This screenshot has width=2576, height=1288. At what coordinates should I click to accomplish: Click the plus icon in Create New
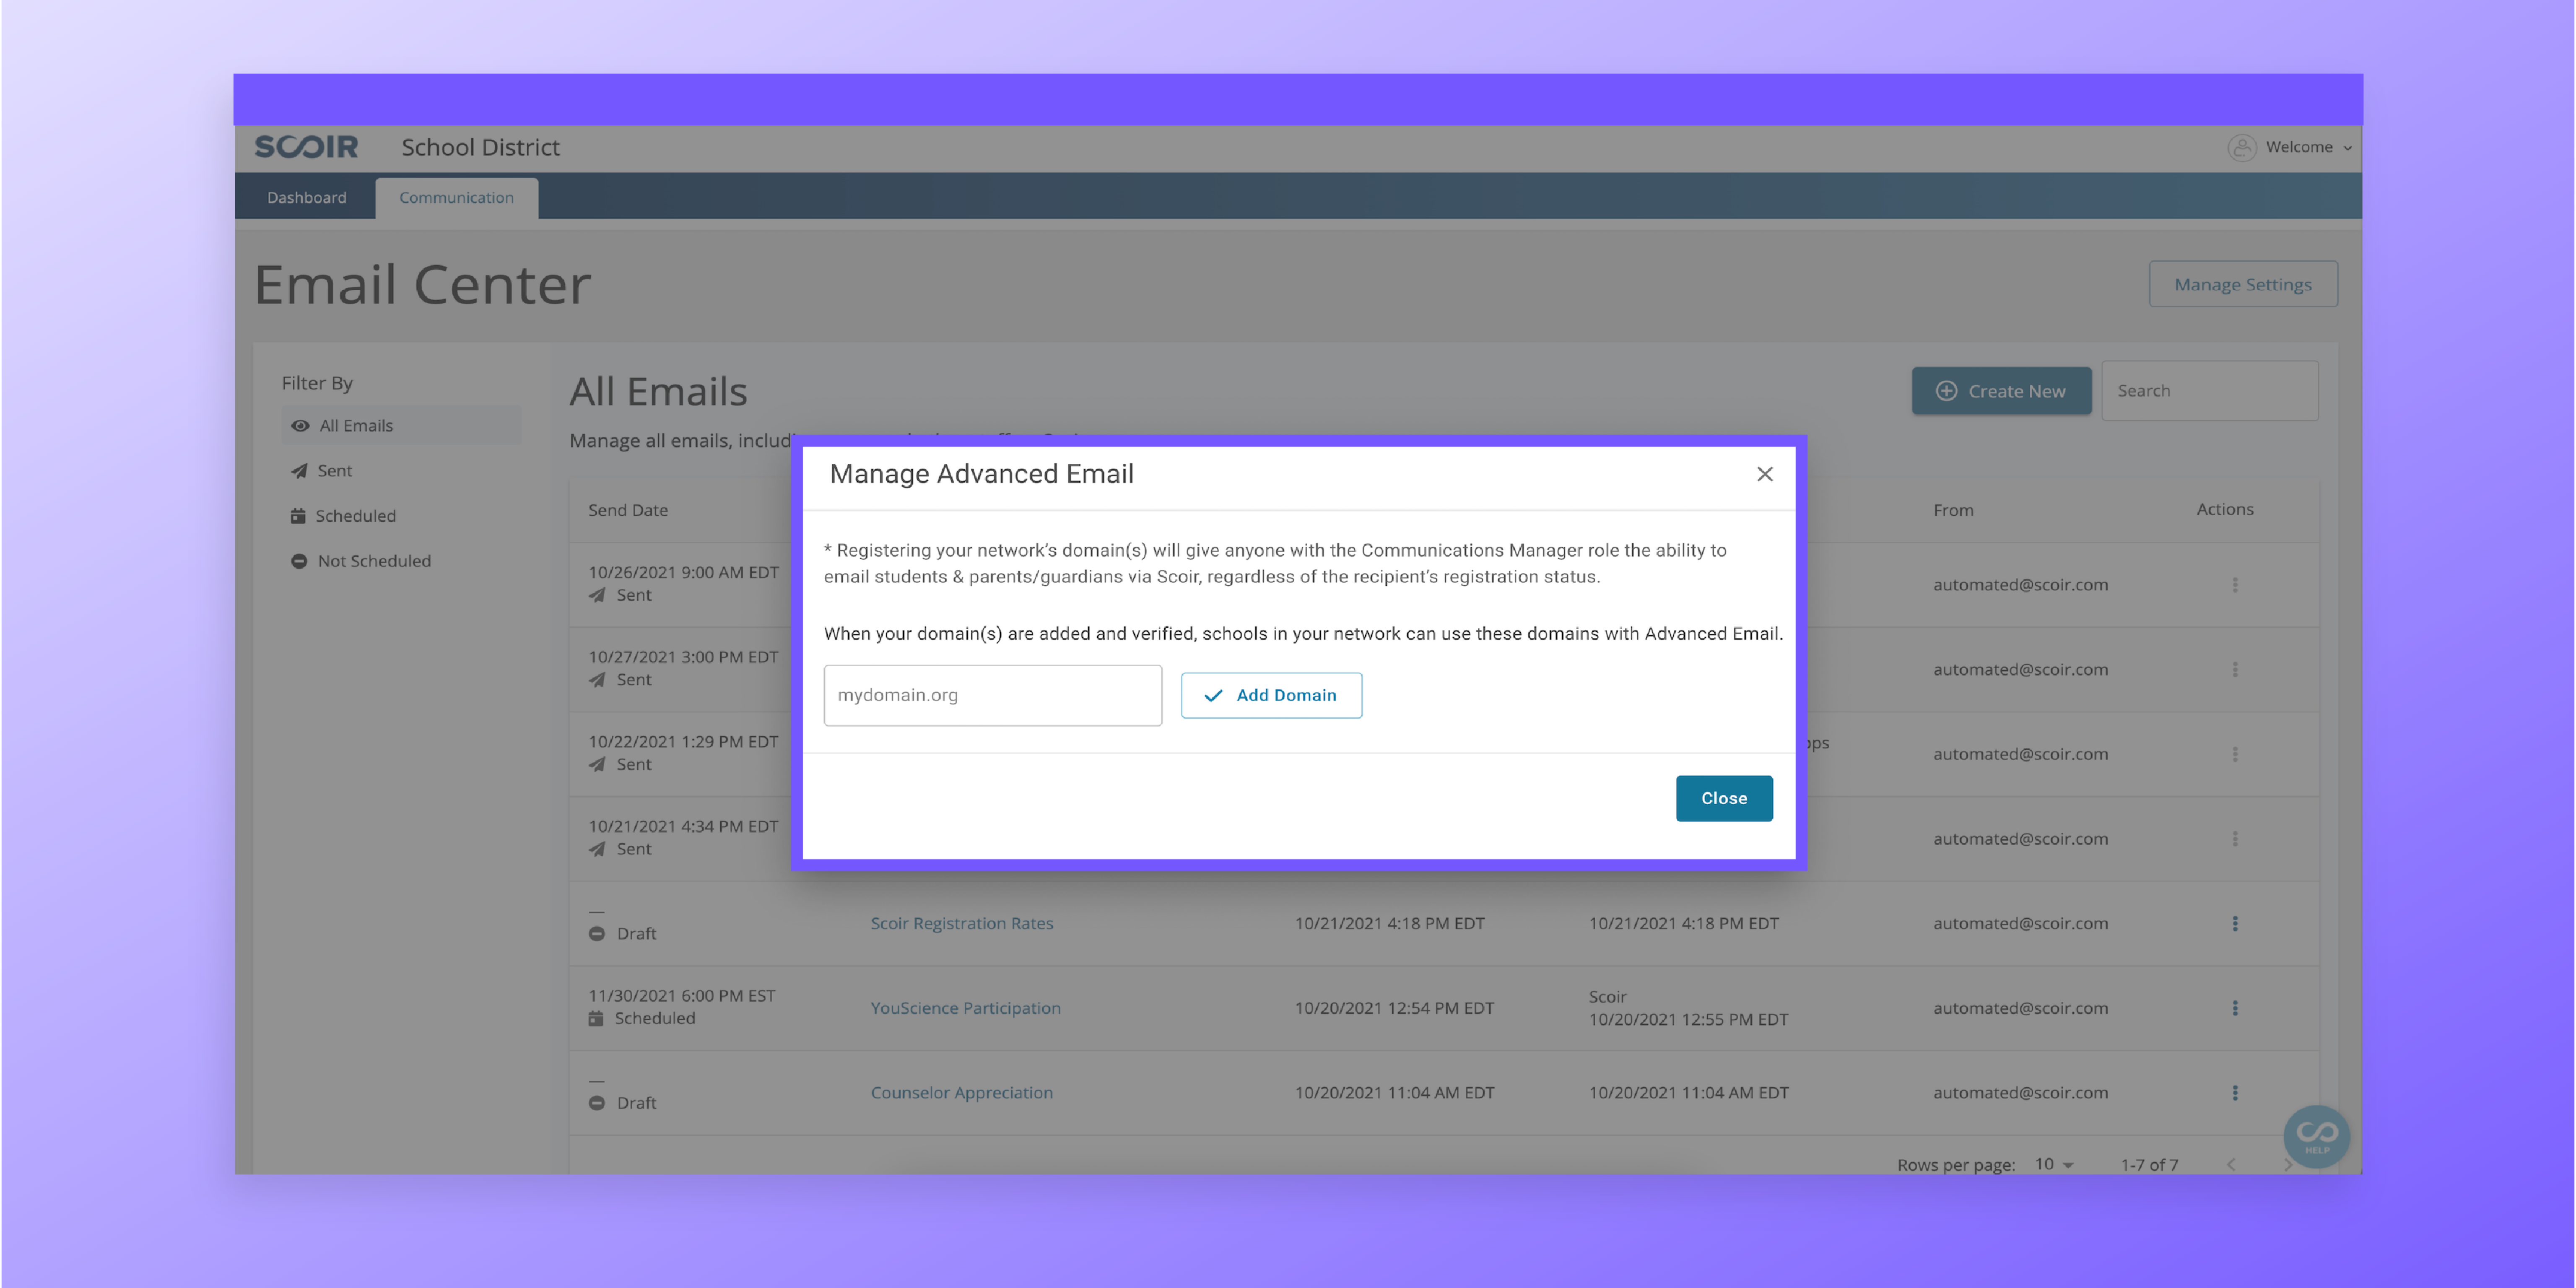[1946, 391]
